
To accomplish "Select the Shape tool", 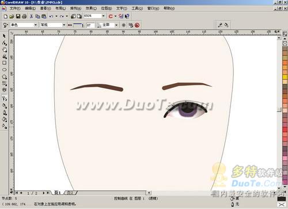I will pyautogui.click(x=4, y=43).
